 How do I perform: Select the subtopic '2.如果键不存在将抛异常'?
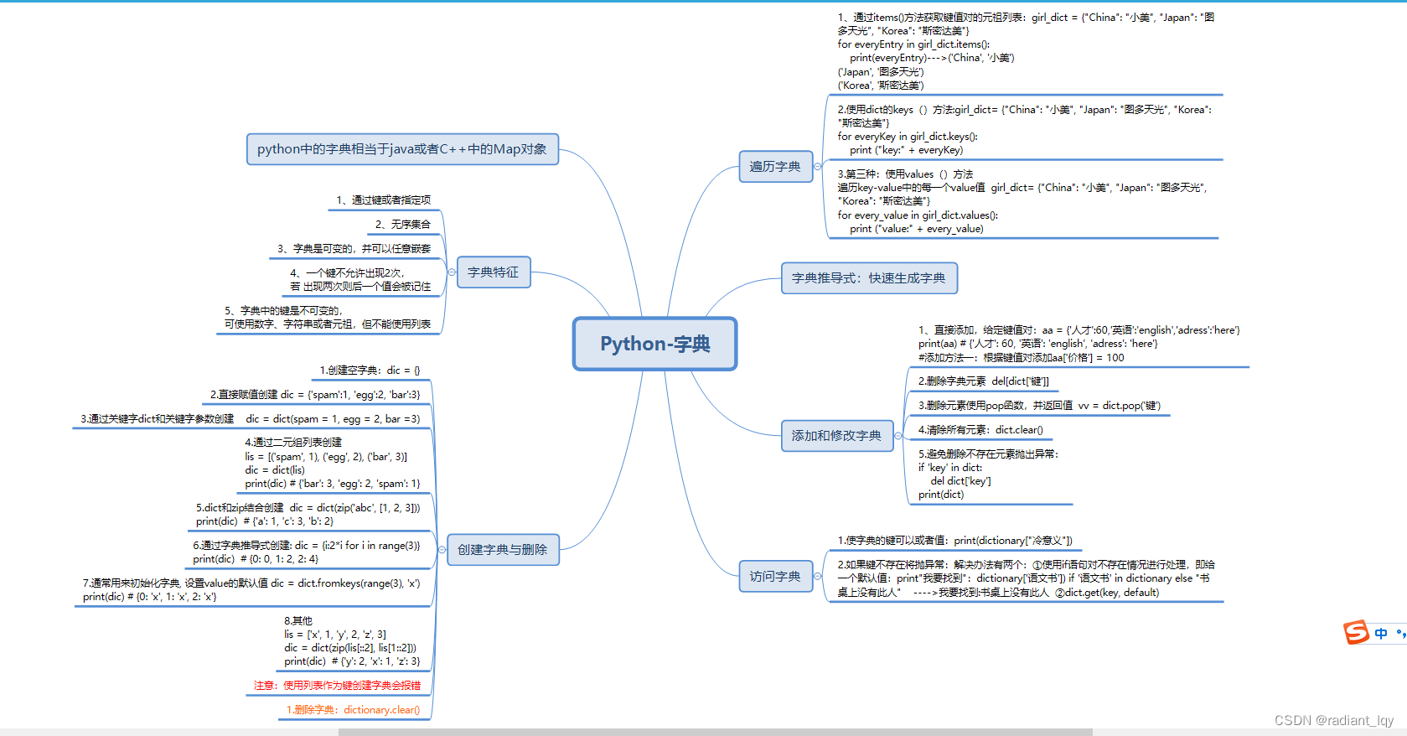coord(1026,578)
